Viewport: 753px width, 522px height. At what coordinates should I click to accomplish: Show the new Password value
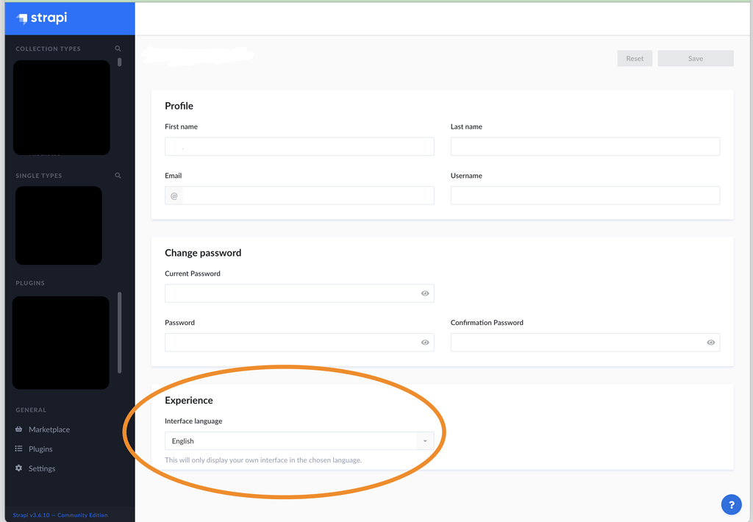click(425, 342)
